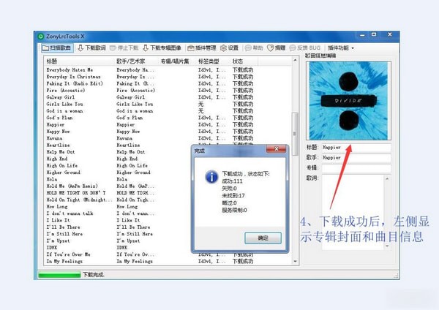Select the row Galway Girl
This screenshot has height=310, width=439.
tap(168, 97)
